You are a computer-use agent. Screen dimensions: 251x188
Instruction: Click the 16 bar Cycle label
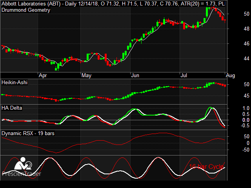click(x=206, y=166)
